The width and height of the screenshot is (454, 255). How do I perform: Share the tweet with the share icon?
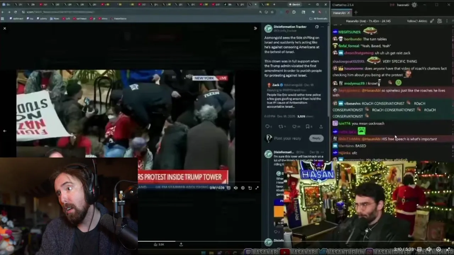tap(321, 126)
